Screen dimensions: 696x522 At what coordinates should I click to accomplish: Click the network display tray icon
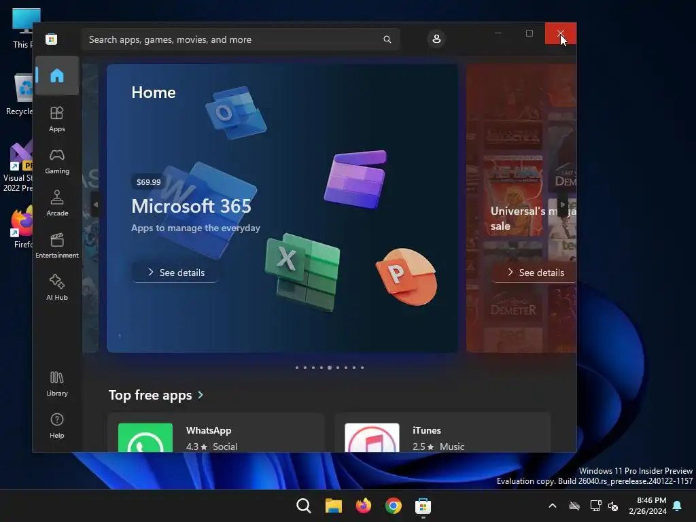pos(595,506)
